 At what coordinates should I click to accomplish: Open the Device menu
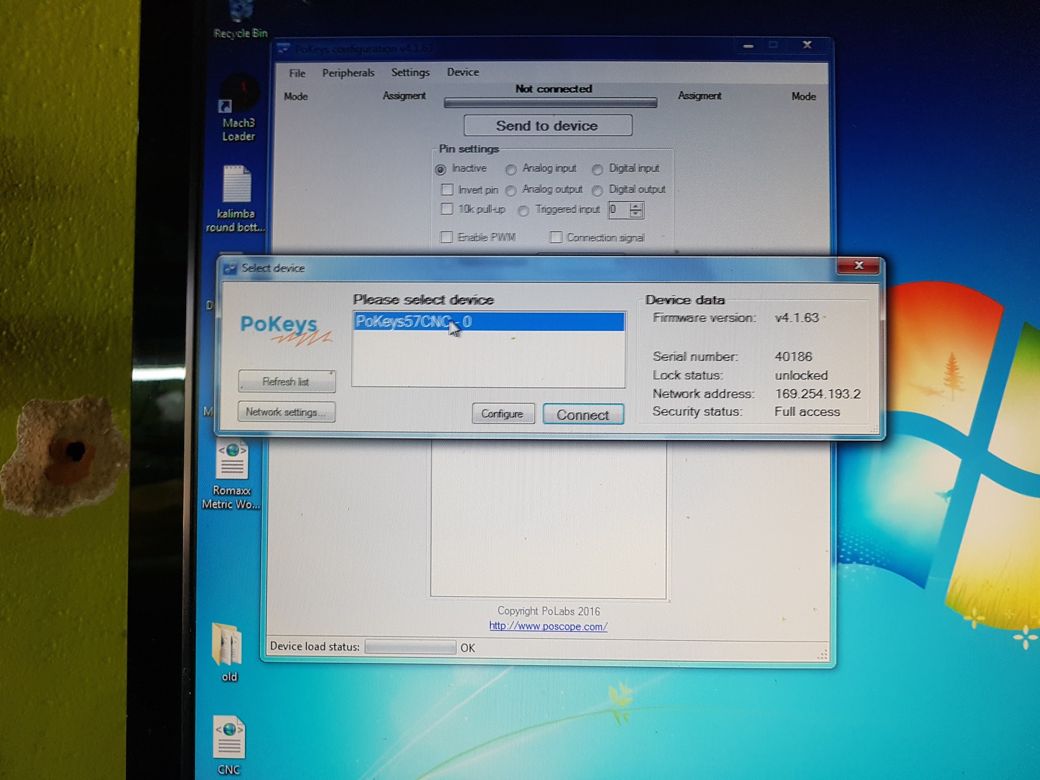[x=463, y=72]
